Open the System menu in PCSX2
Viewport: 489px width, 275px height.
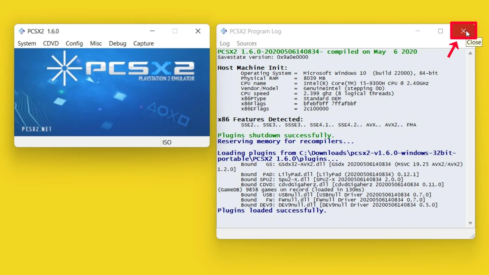pos(27,43)
